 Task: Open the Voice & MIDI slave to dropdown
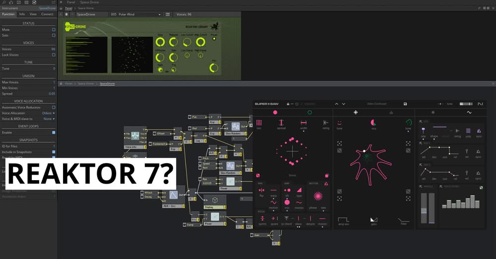tap(49, 119)
